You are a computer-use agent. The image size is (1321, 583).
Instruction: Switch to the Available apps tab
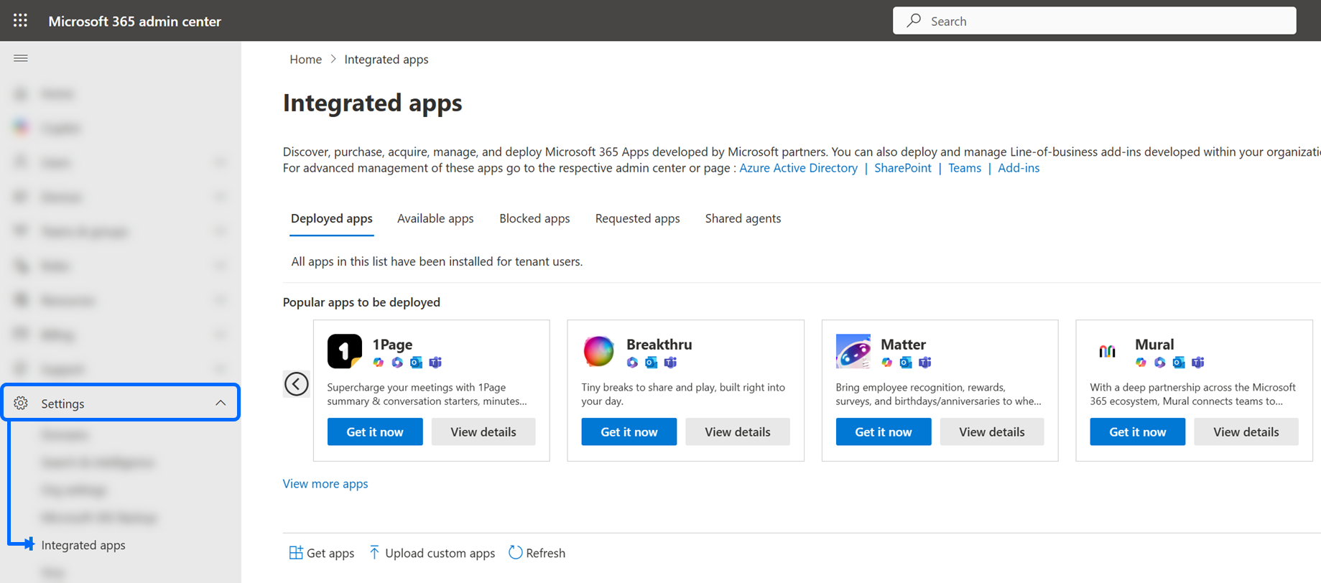[x=435, y=218]
